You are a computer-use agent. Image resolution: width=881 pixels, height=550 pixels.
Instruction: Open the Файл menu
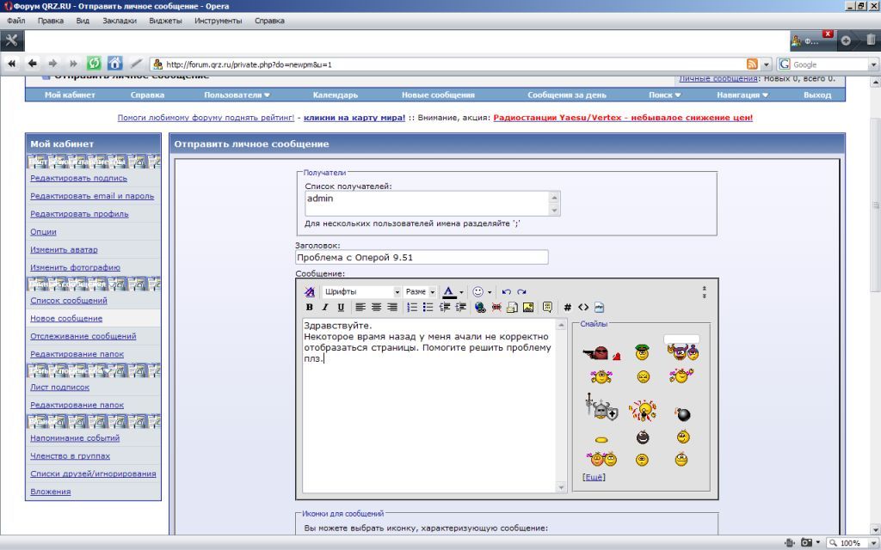(16, 21)
